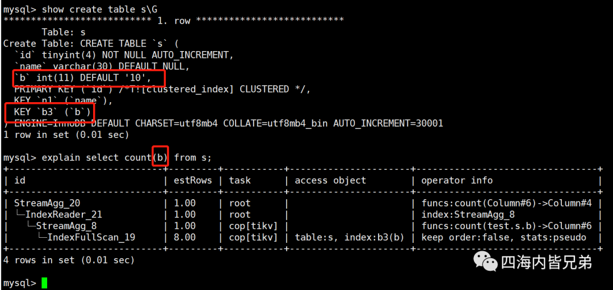Click the IndexReader_21 tree node
Image resolution: width=613 pixels, height=290 pixels.
pos(64,214)
